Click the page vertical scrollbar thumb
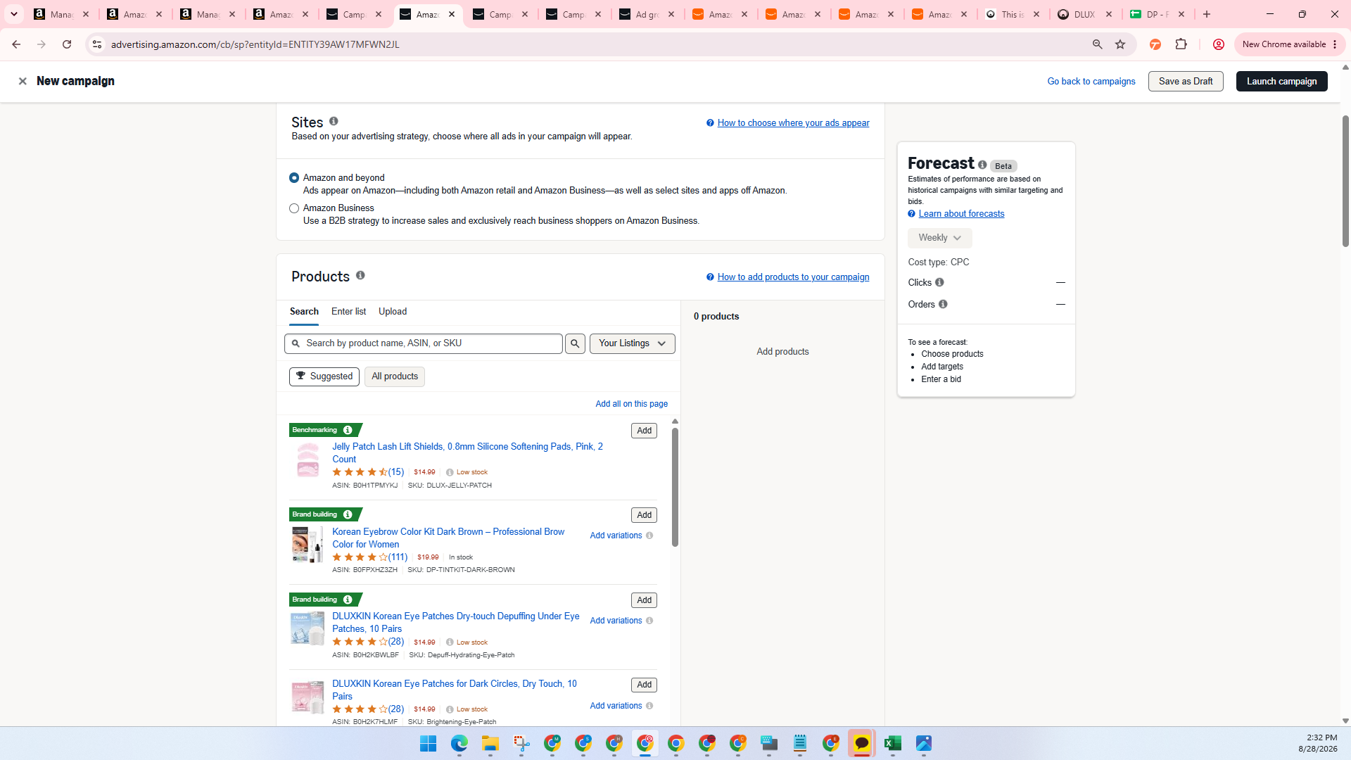Image resolution: width=1351 pixels, height=760 pixels. click(x=1345, y=181)
